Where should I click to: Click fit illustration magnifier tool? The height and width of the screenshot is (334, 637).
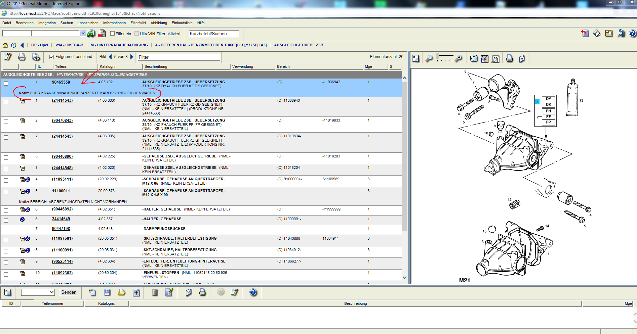(x=495, y=59)
